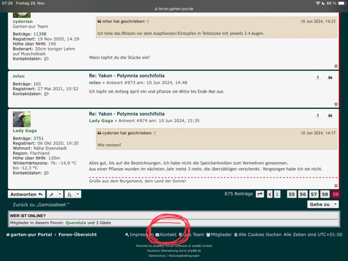Jump to top from Lady Gaga's post arrow
The width and height of the screenshot is (348, 261).
(336, 186)
